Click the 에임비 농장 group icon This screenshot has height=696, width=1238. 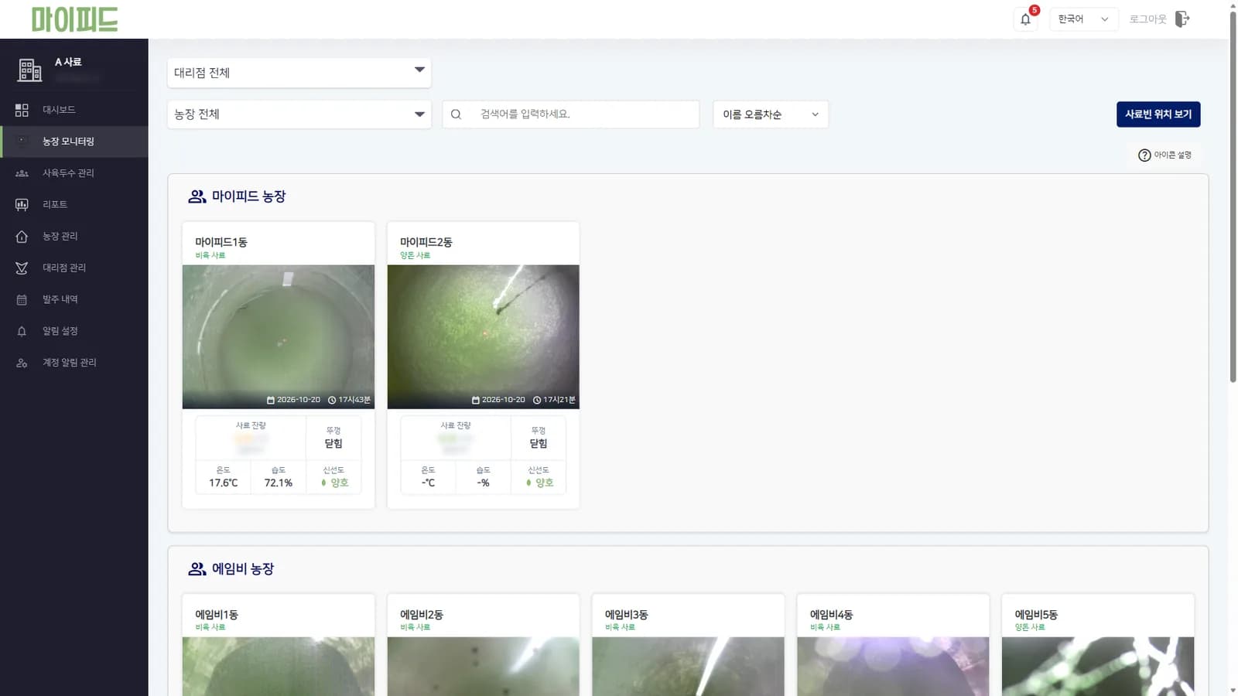coord(197,569)
